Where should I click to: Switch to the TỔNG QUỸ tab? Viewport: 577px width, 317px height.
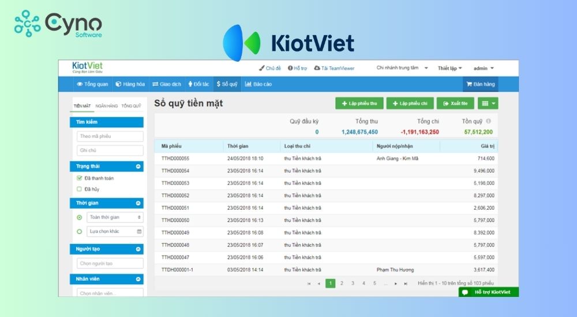(x=132, y=106)
